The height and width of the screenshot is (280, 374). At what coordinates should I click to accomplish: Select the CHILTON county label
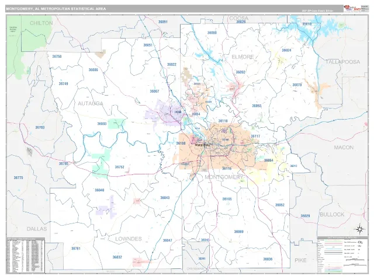[41, 23]
